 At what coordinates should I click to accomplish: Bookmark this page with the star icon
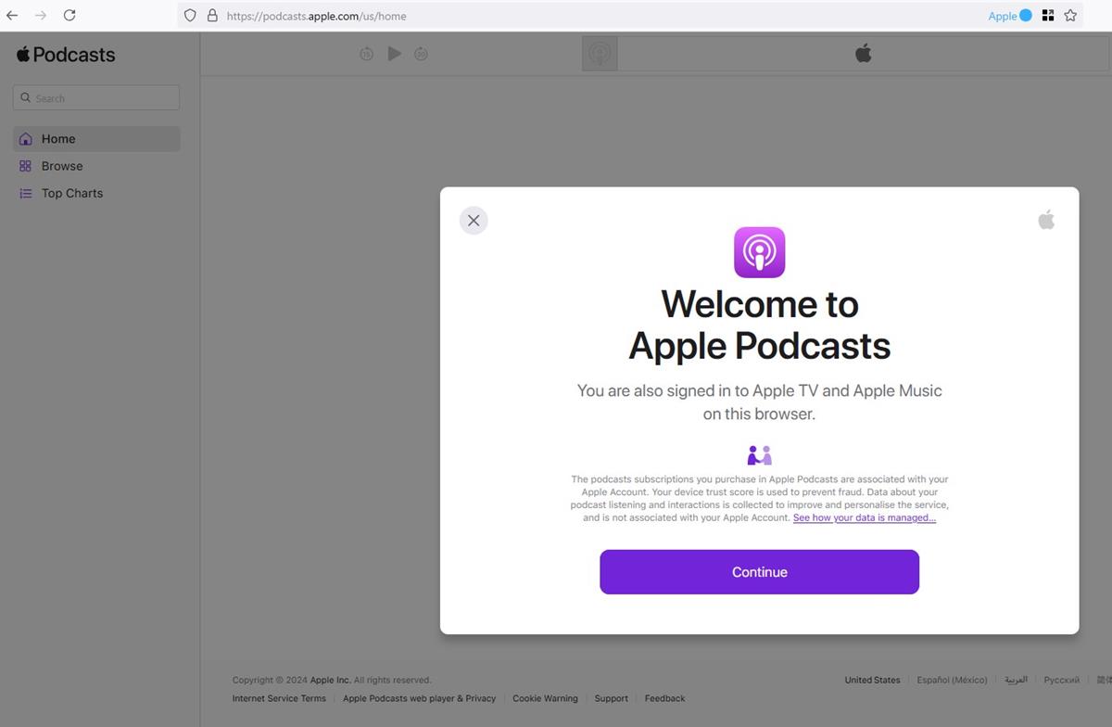click(1070, 16)
